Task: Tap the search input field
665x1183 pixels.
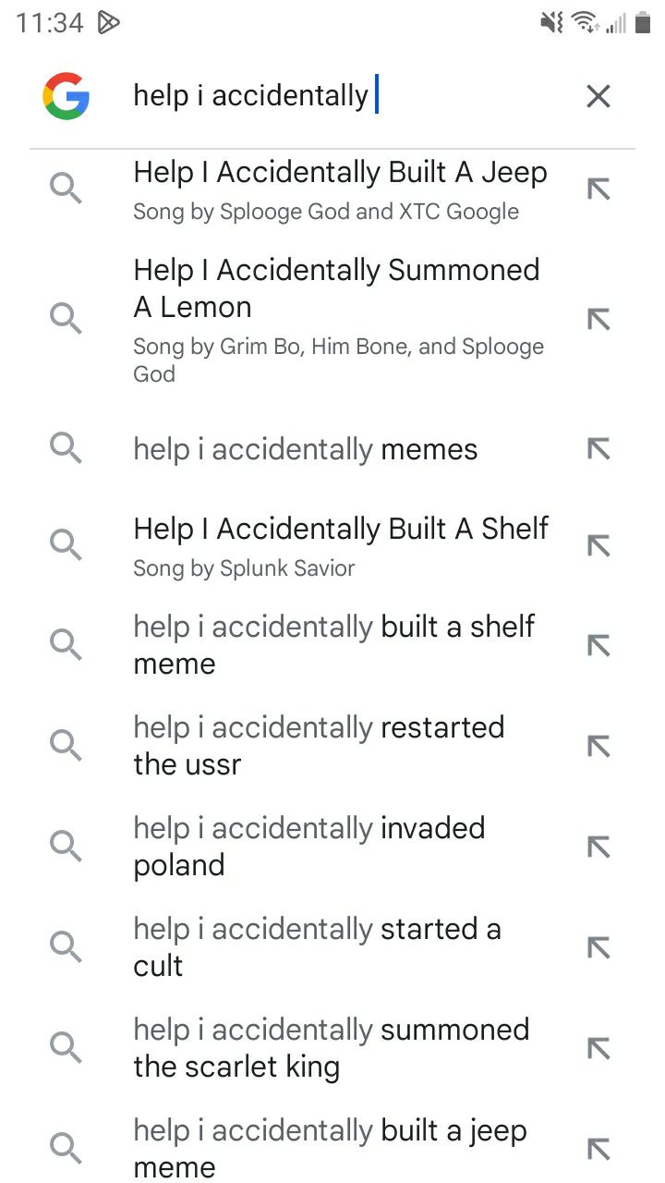Action: click(277, 95)
